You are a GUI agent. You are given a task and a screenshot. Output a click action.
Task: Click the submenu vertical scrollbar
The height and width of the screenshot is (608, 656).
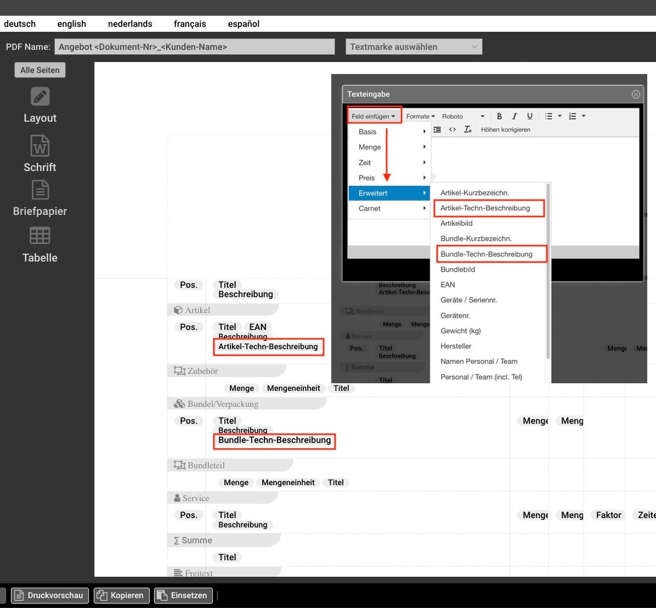[548, 270]
